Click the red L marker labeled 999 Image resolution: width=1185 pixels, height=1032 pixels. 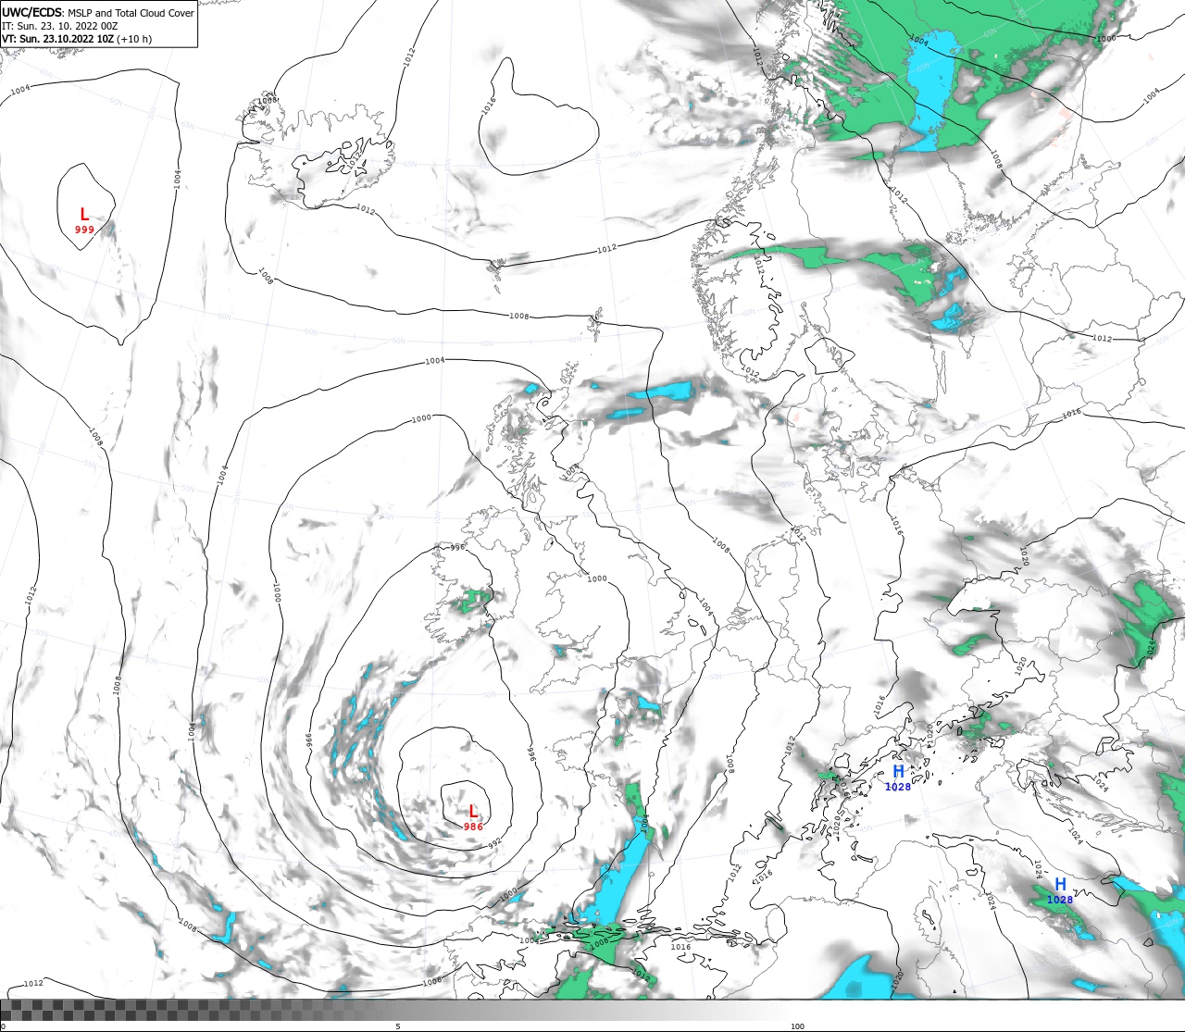pos(84,220)
